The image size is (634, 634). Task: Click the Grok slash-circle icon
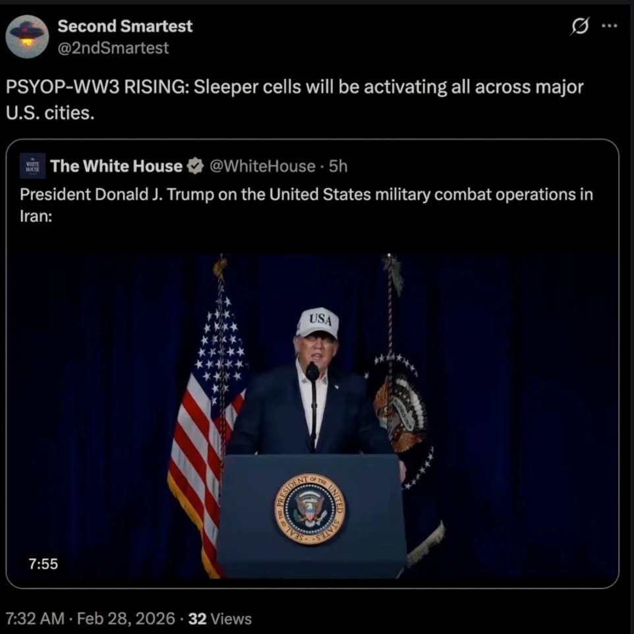coord(580,26)
